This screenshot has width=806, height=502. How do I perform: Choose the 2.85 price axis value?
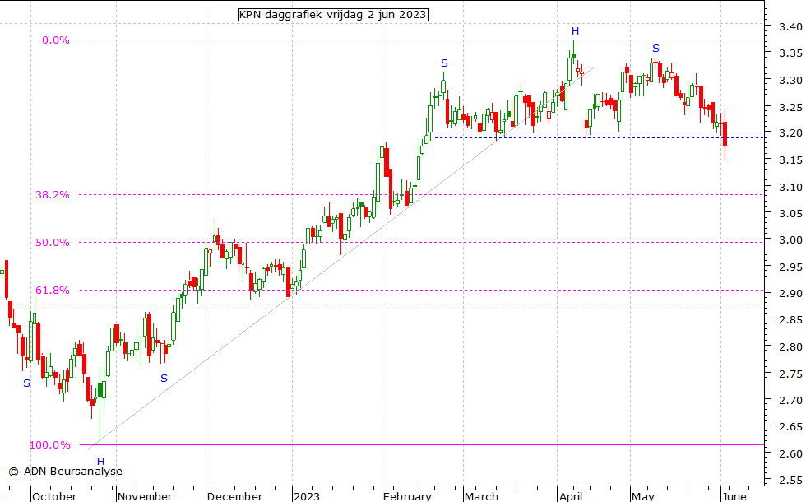tap(790, 320)
